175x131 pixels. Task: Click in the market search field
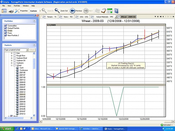pyautogui.click(x=15, y=50)
